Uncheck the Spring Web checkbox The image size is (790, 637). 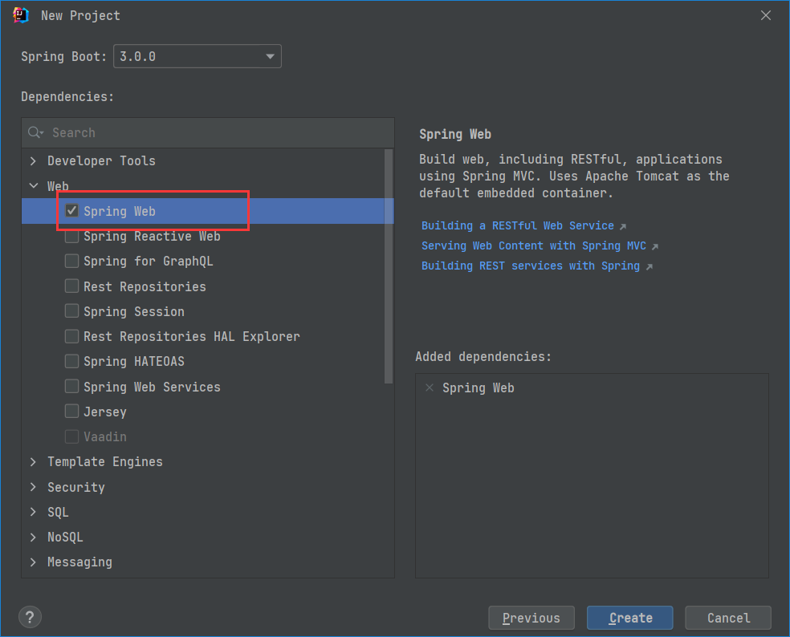(72, 211)
